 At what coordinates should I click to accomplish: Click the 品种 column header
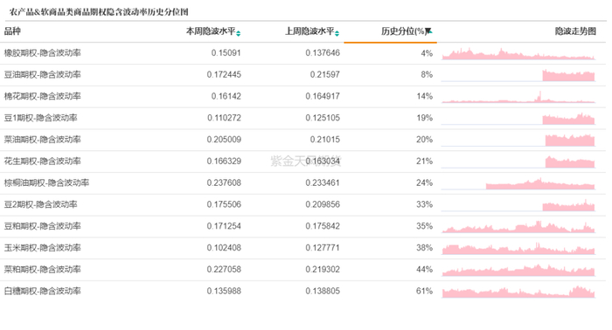(x=12, y=31)
